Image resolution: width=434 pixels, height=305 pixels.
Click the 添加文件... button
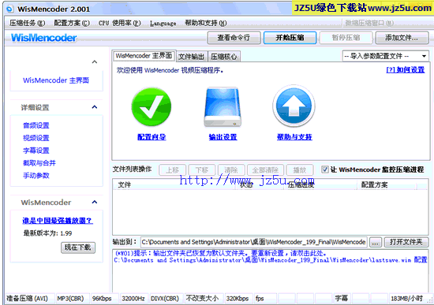402,38
